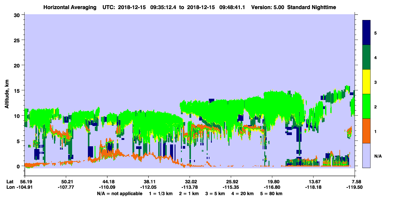Click the Version: 5.00 Standard Nighttime label
394x202 pixels.
[x=294, y=7]
